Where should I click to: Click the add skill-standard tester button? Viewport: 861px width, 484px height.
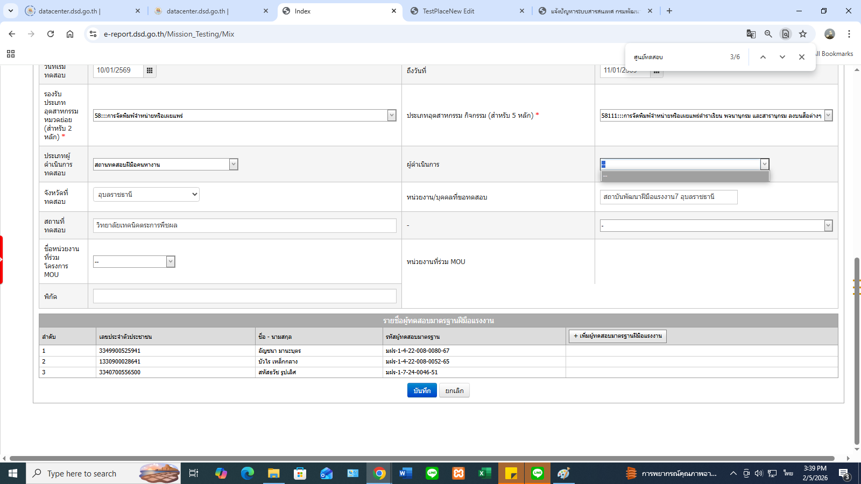[617, 336]
